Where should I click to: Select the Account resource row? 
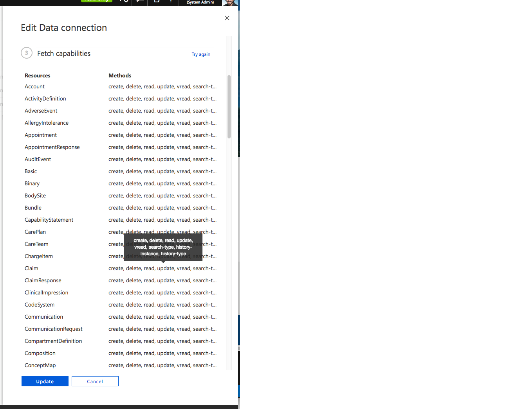pyautogui.click(x=121, y=86)
